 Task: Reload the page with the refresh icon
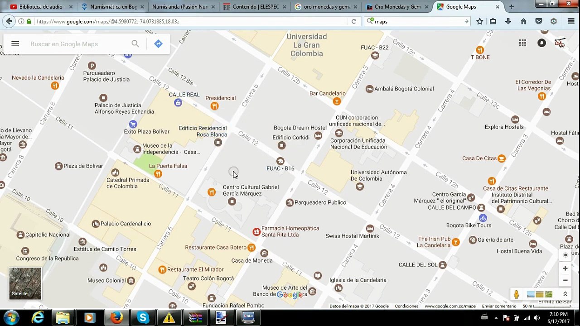(354, 21)
